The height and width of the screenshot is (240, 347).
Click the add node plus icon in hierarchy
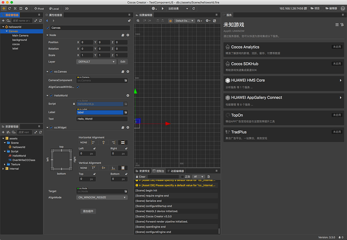[3, 21]
